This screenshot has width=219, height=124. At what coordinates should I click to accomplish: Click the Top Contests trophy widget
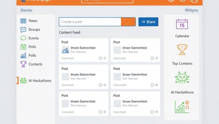[x=182, y=50]
